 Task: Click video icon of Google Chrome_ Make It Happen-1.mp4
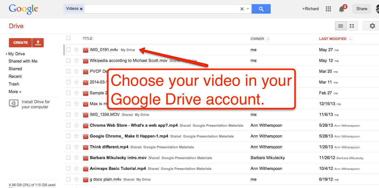(85, 136)
